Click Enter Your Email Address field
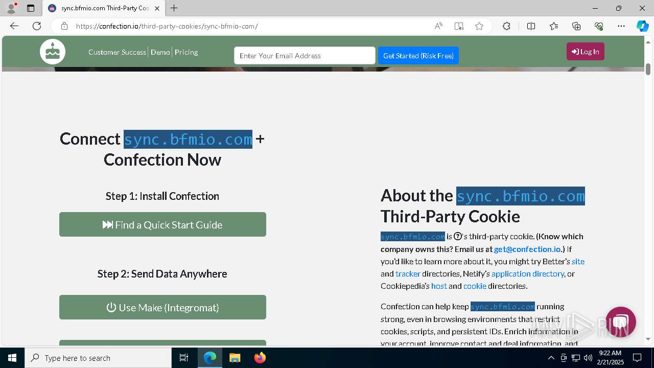 [x=305, y=56]
